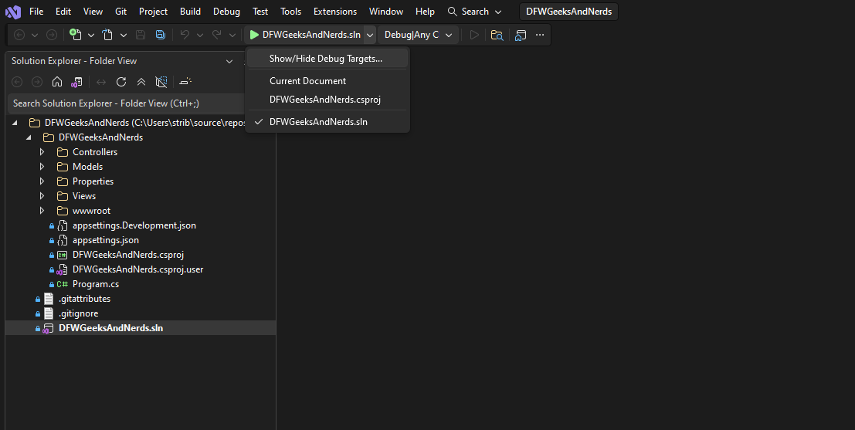Click the Save toolbar icon
Image resolution: width=855 pixels, height=430 pixels.
click(x=140, y=35)
